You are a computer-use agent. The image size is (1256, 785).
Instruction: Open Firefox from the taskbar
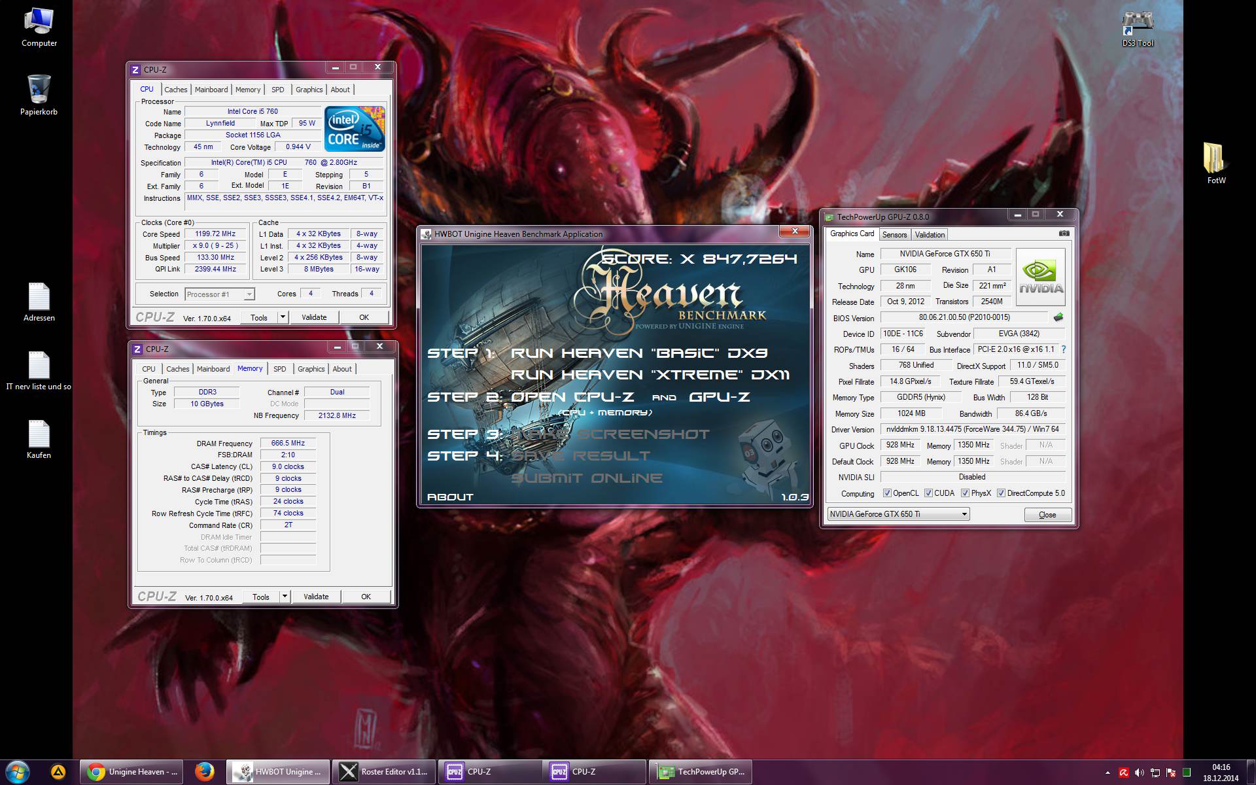(205, 772)
